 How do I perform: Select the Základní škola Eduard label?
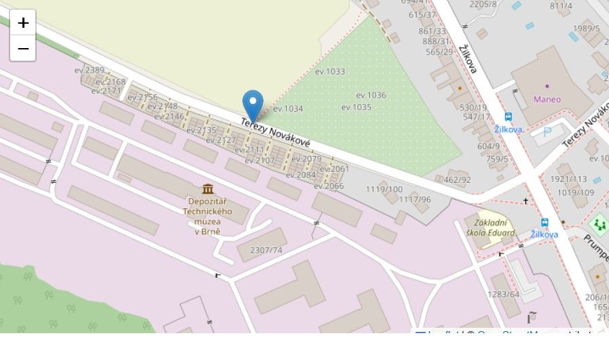[x=491, y=228]
